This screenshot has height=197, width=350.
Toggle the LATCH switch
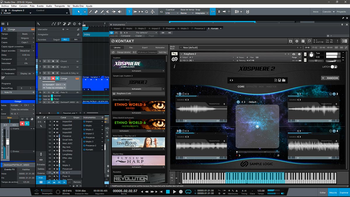[334, 67]
